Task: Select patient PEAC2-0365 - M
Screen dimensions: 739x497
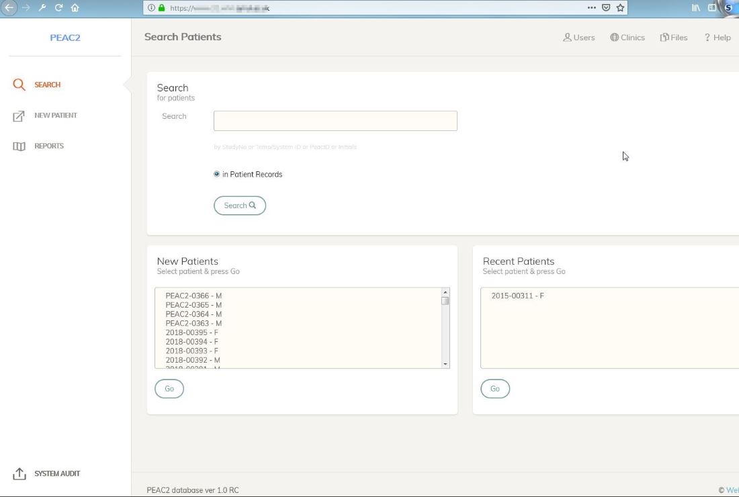Action: (x=193, y=305)
